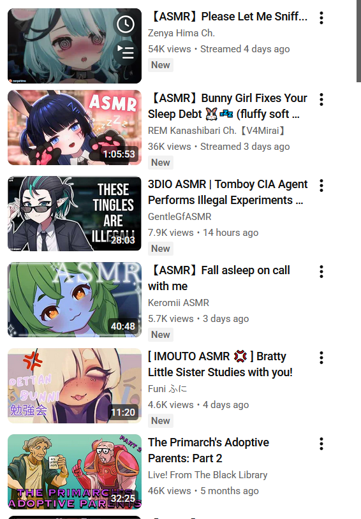Click the Watch Later clock icon on first thumbnail
This screenshot has width=361, height=519.
coord(126,24)
